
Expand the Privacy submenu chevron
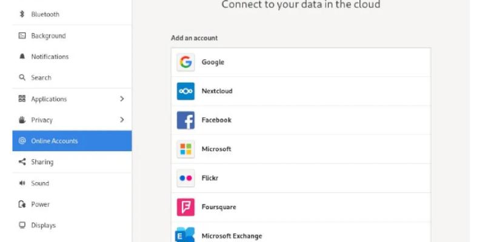pyautogui.click(x=122, y=120)
